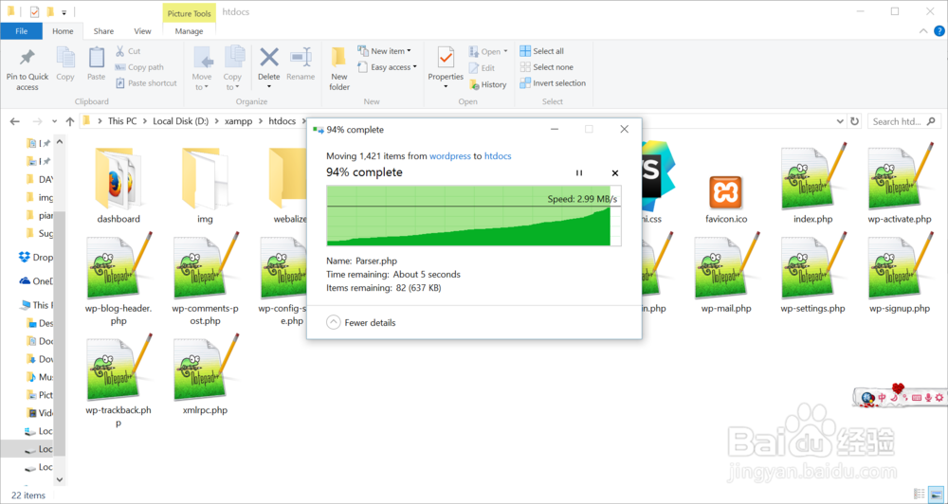Refresh the folder view
This screenshot has height=504, width=948.
[x=854, y=121]
